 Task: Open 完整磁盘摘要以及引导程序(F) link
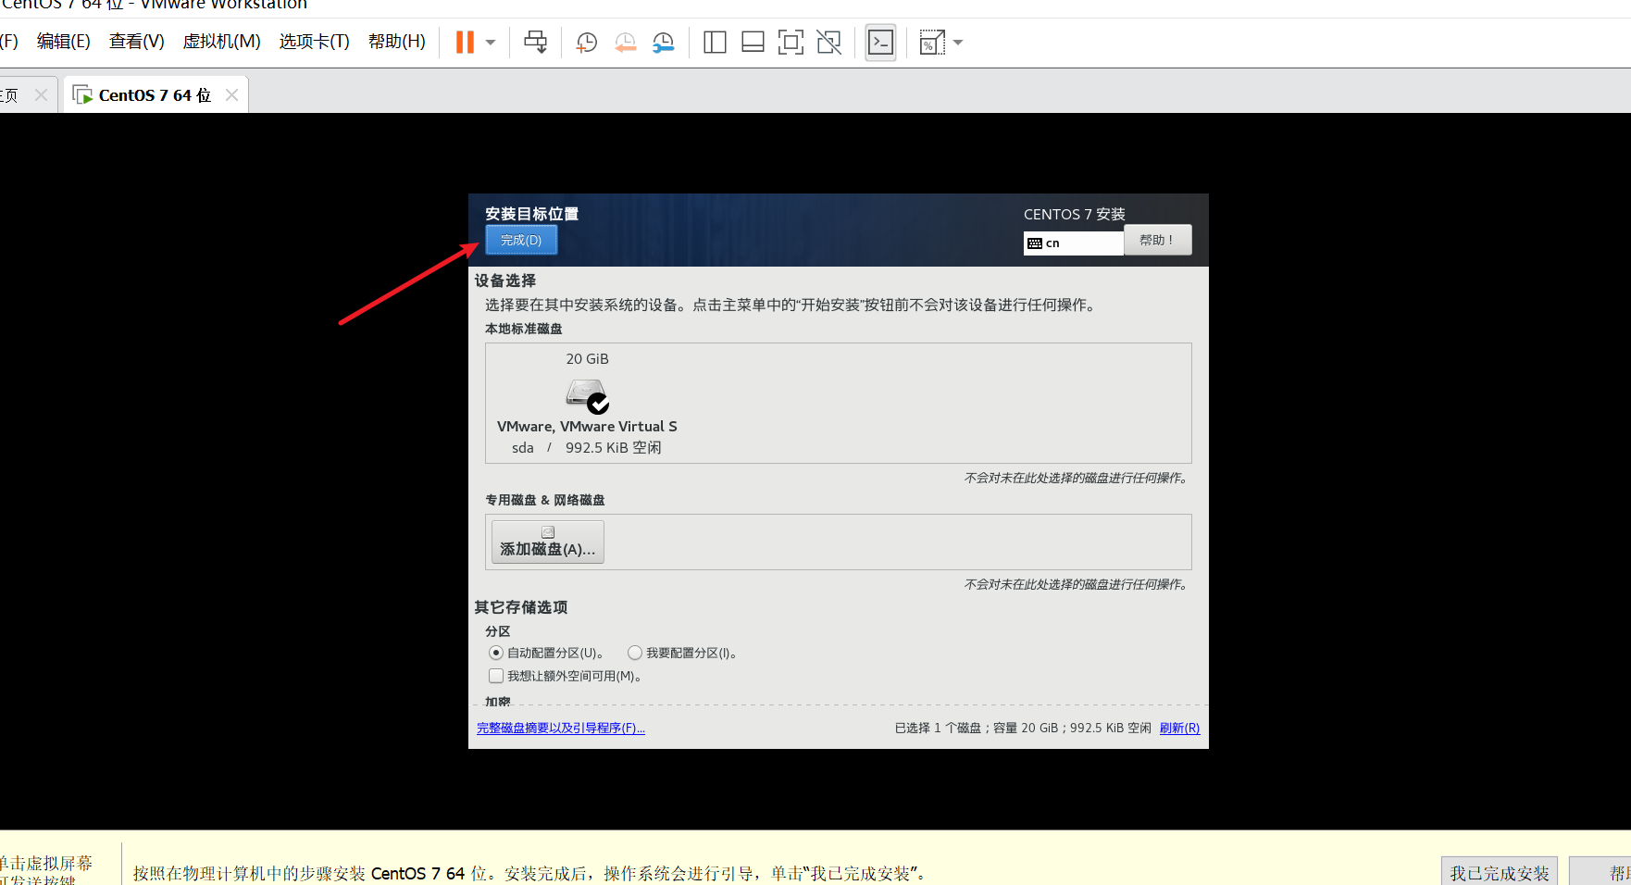(x=561, y=728)
